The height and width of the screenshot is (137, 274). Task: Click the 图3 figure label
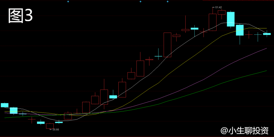coord(20,16)
